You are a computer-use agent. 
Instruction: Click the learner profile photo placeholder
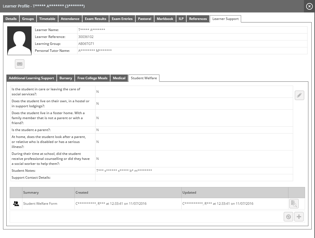(x=19, y=41)
